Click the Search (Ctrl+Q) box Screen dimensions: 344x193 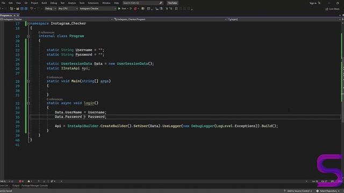(142, 3)
